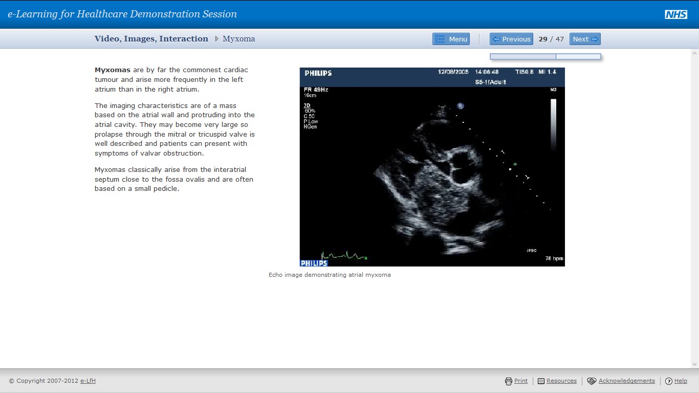Click the NHS logo in the header

[676, 14]
